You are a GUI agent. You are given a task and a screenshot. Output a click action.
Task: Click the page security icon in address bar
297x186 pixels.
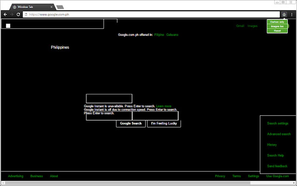(x=26, y=14)
